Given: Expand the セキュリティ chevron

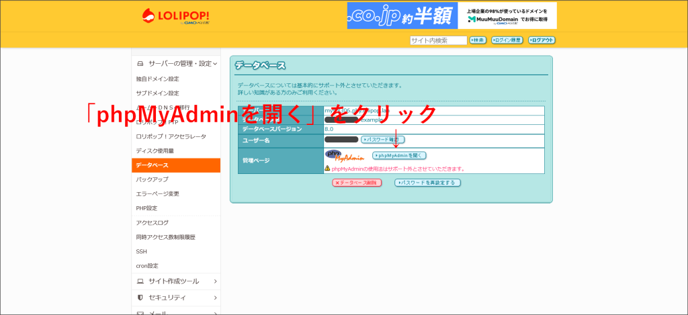Looking at the screenshot, I should pos(215,298).
